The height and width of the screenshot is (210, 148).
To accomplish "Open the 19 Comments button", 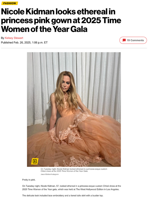I will pyautogui.click(x=133, y=40).
